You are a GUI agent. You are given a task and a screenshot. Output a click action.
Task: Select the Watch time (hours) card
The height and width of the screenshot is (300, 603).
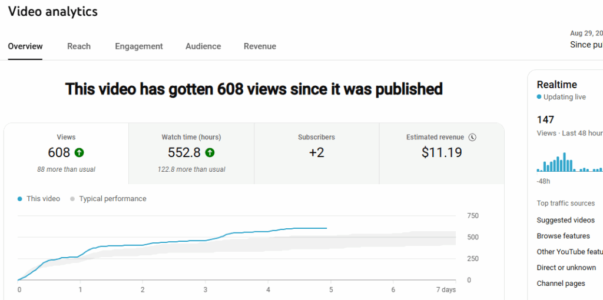pos(191,153)
